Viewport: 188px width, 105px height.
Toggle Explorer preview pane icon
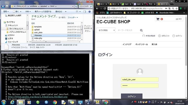pos(85,12)
